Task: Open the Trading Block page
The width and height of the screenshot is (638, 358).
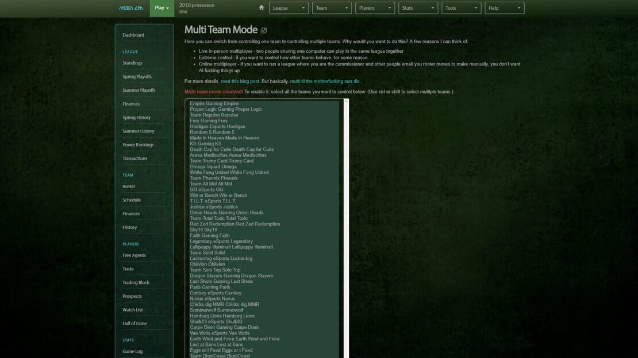Action: (136, 282)
